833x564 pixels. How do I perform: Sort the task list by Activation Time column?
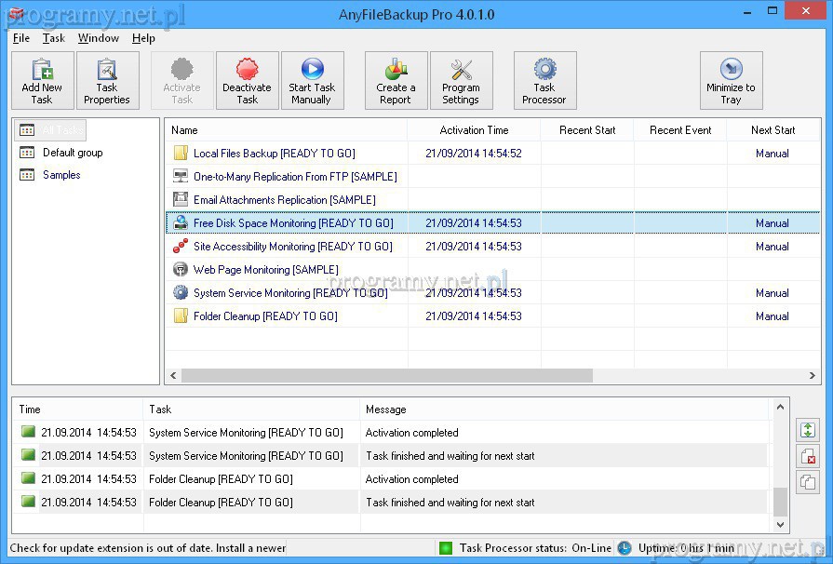[474, 130]
